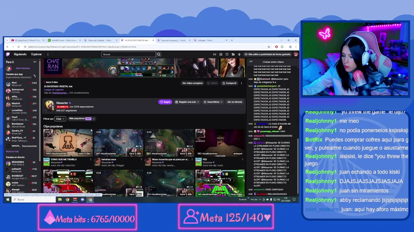414x232 pixels.
Task: Expand the Suscribirse dropdown
Action: [213, 102]
